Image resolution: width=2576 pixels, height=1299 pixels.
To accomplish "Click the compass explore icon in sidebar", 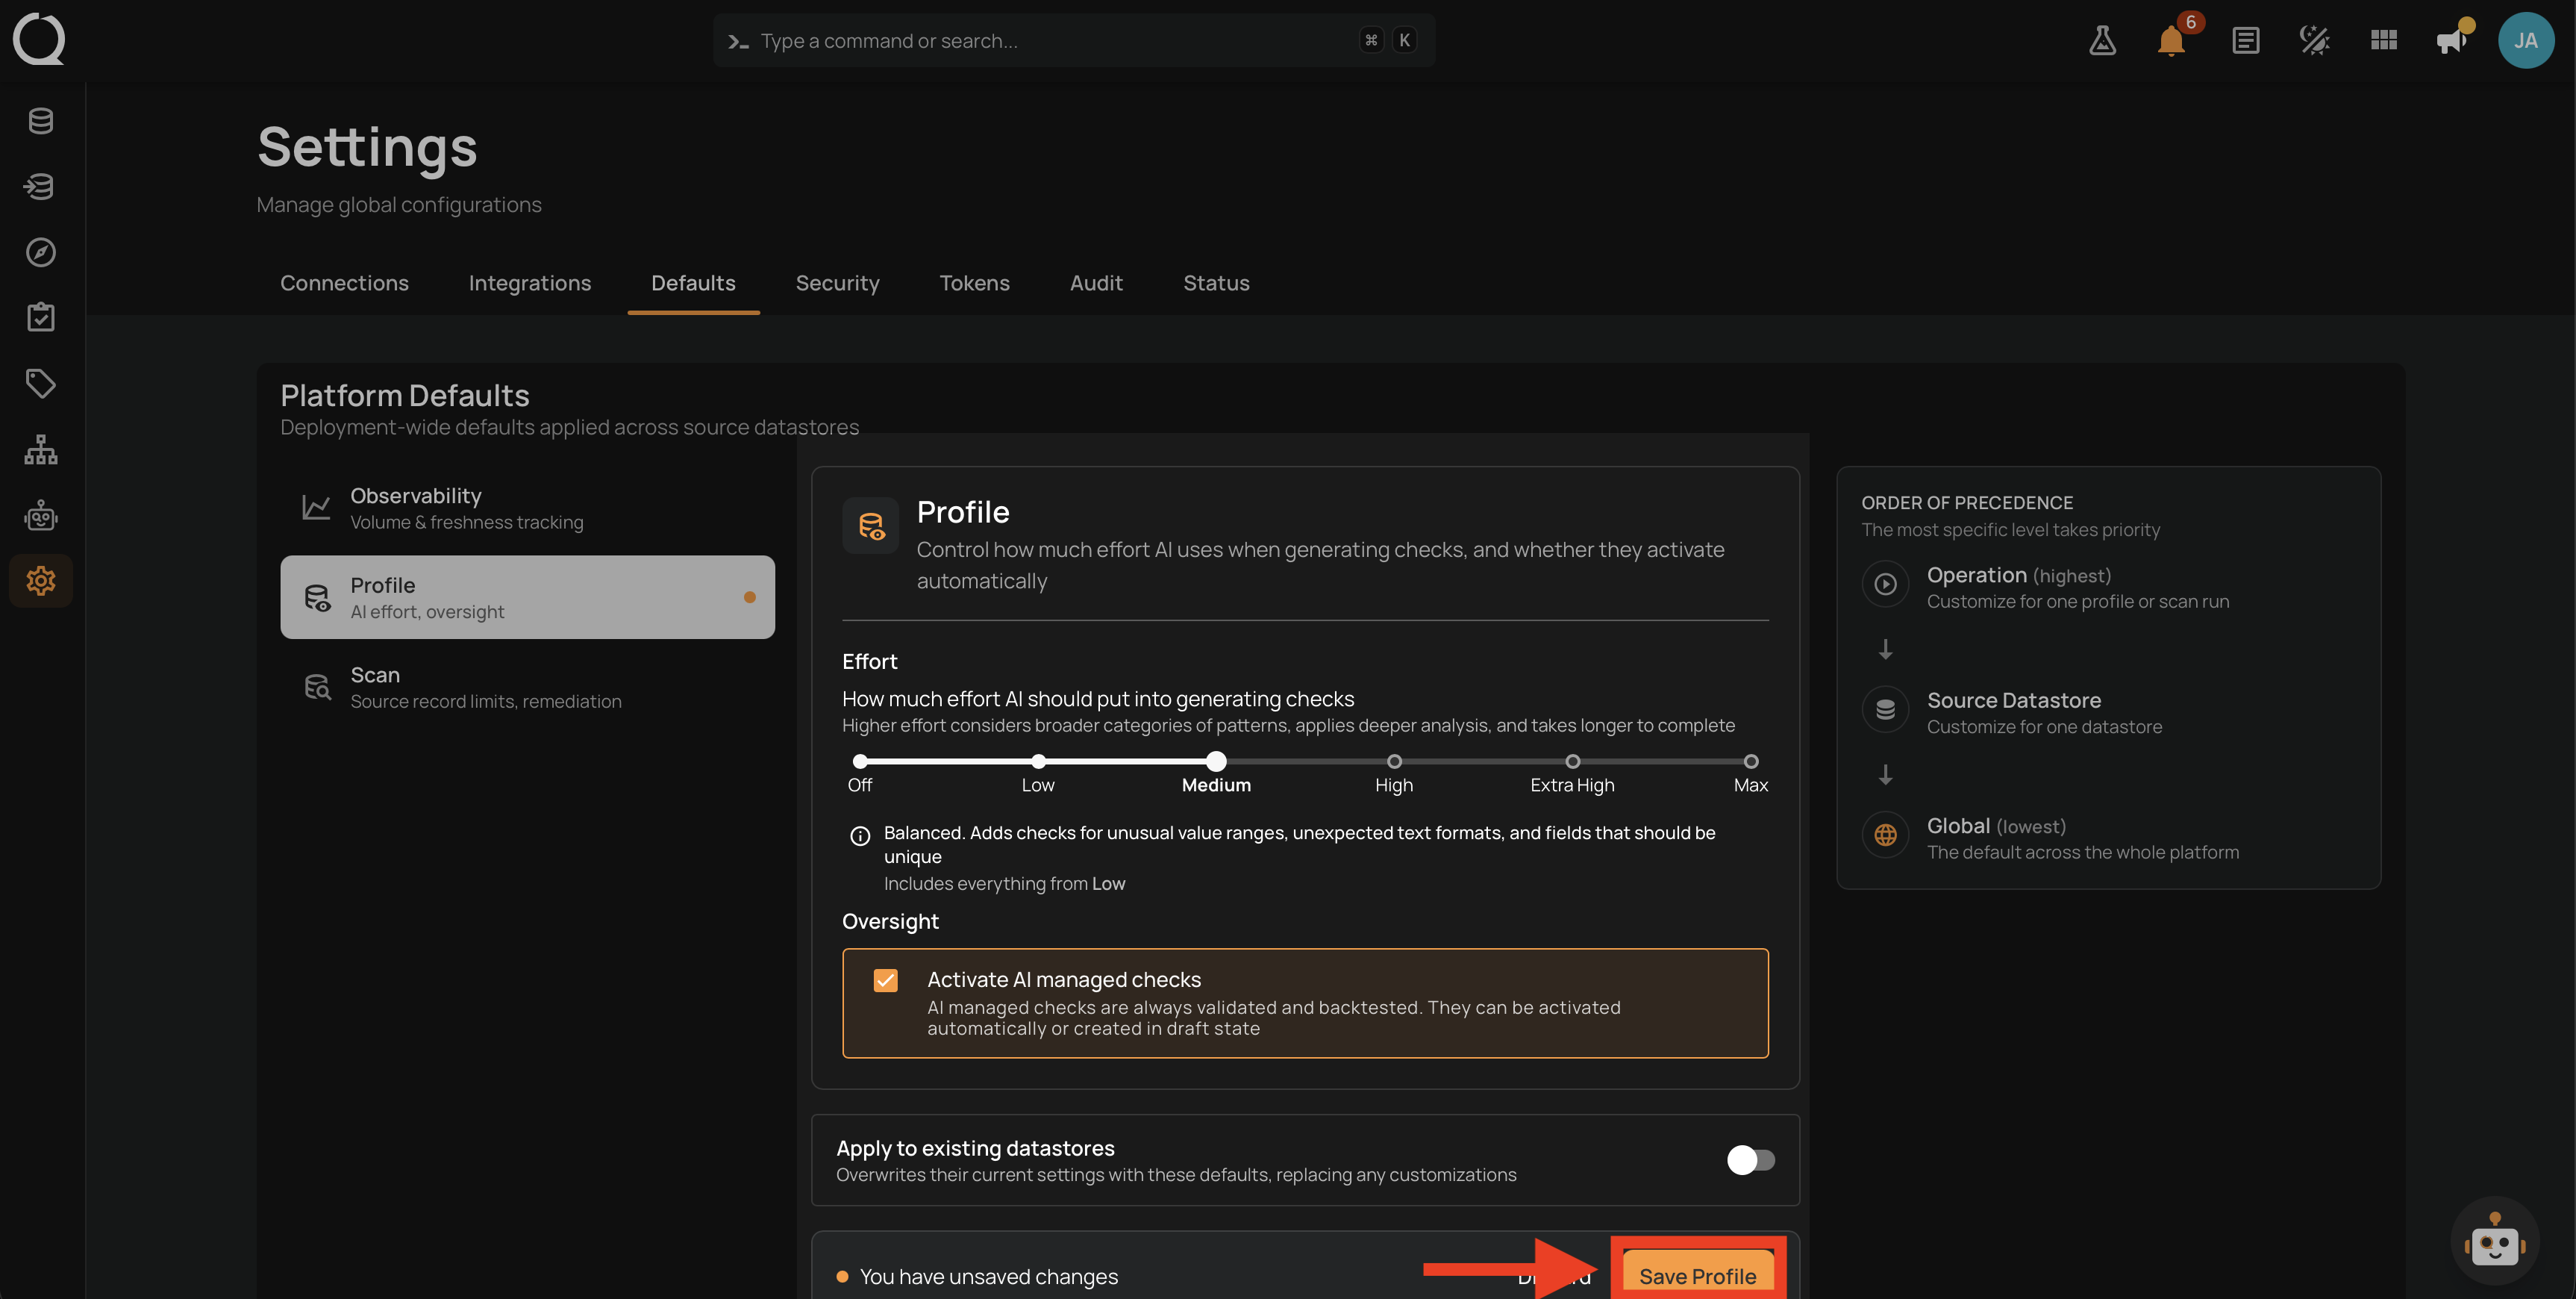I will [x=41, y=252].
